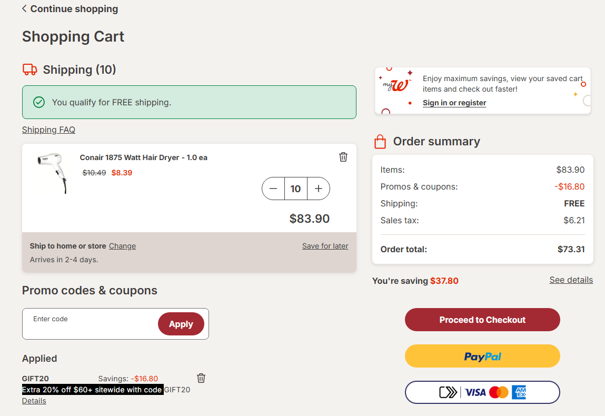Pay with the card logos checkout button
Viewport: 605px width, 416px height.
point(482,392)
